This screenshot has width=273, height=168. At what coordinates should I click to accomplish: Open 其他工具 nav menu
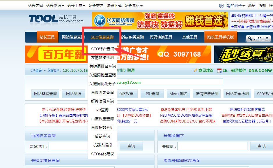189,37
